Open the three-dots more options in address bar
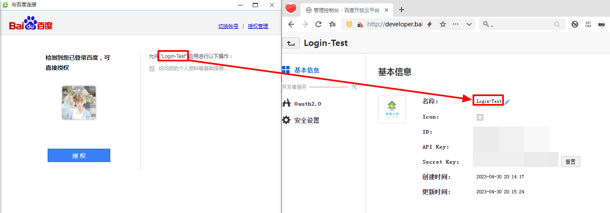 (x=456, y=24)
